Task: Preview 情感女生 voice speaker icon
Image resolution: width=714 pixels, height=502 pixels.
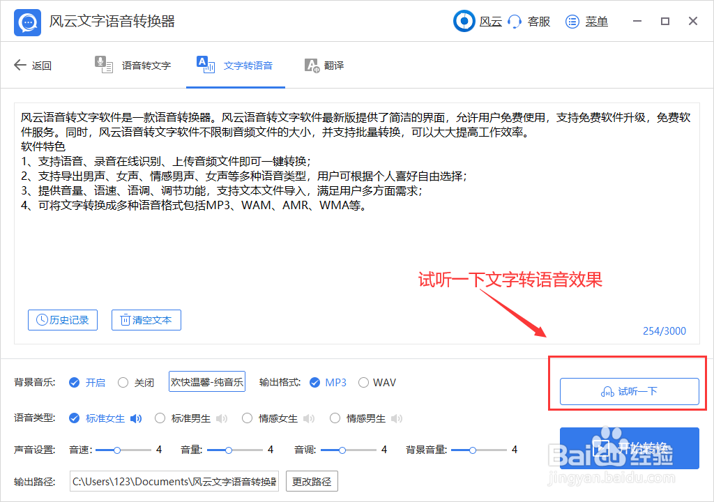Action: (x=309, y=418)
